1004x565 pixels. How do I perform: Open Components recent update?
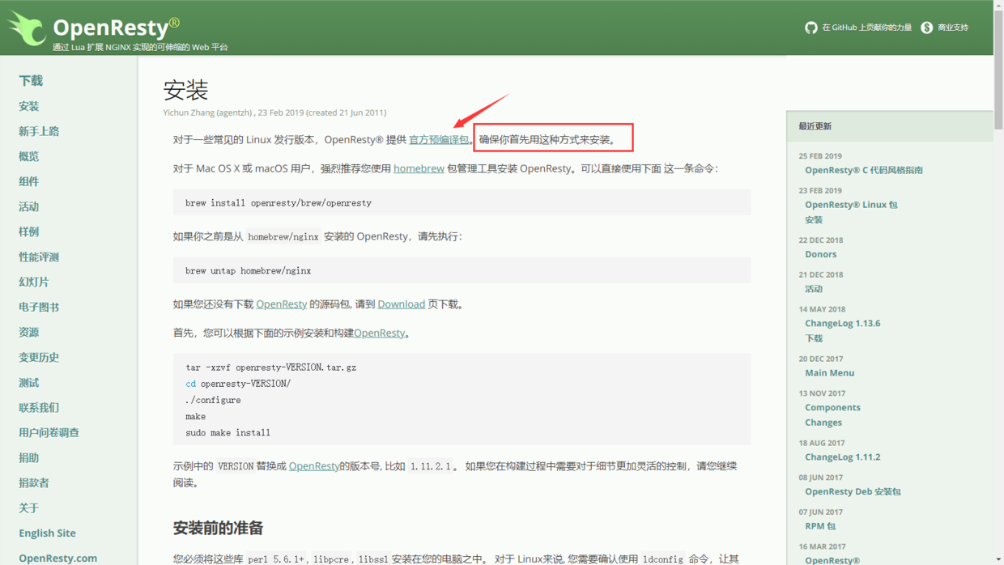click(x=832, y=407)
